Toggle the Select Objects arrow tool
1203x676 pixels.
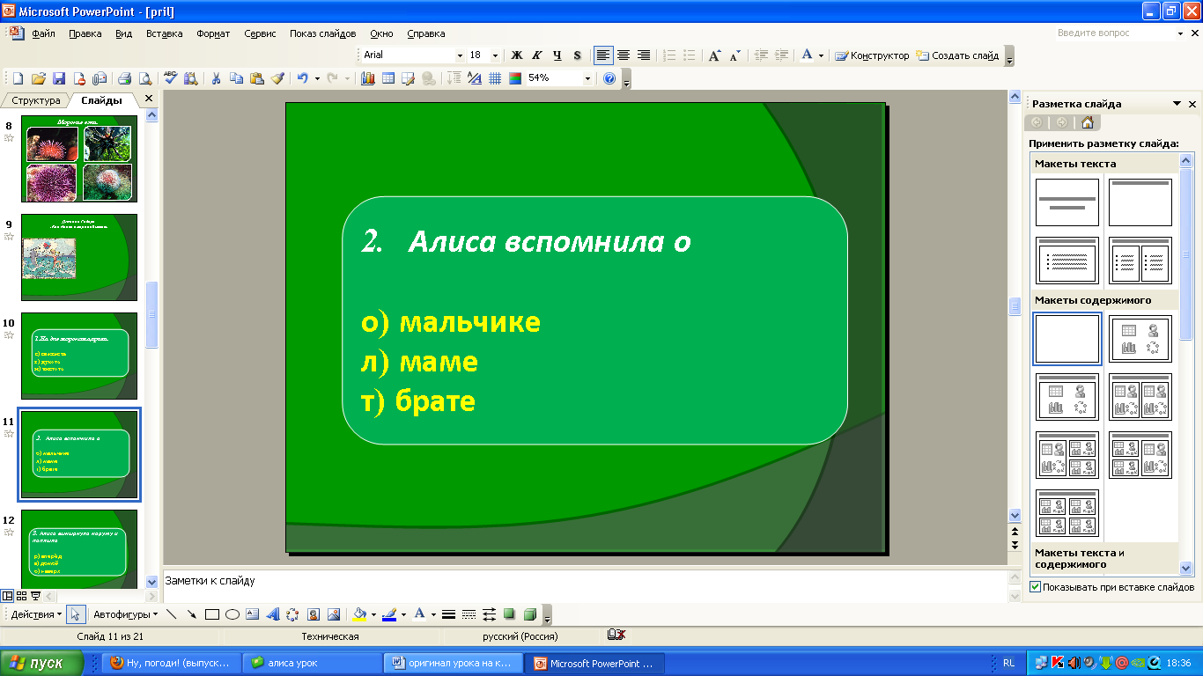click(76, 614)
